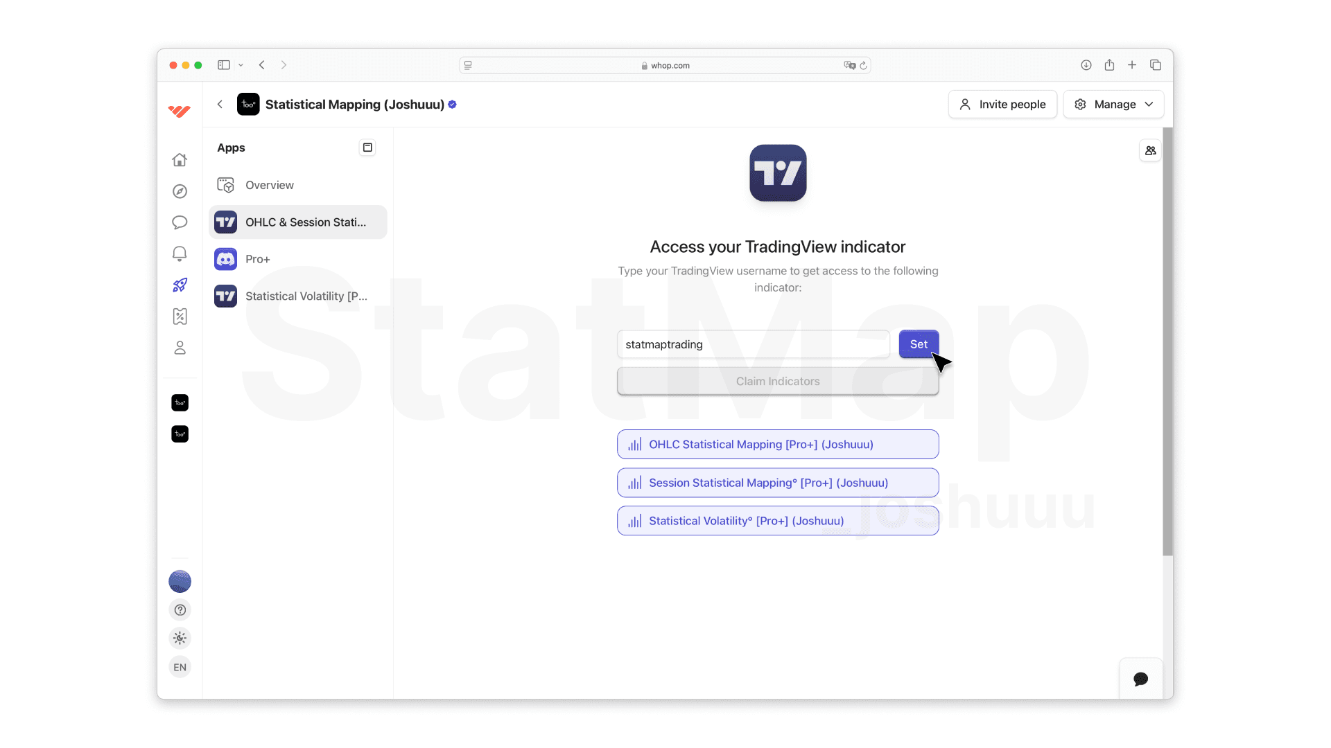Select the Overview app item
Screen dimensions: 1331x748
coord(269,185)
